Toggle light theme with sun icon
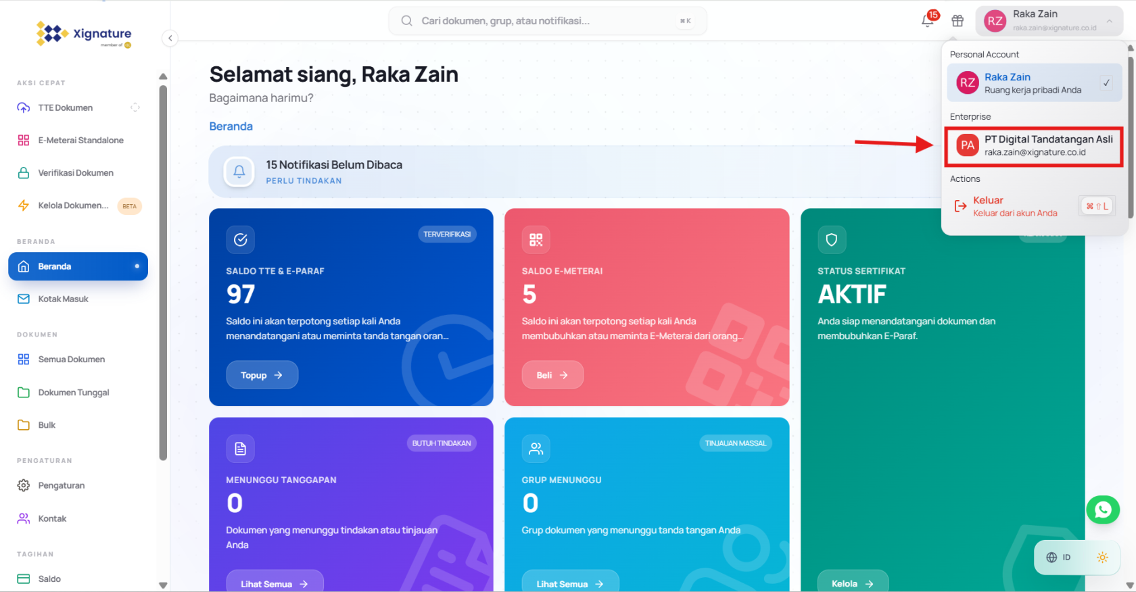Screen dimensions: 1136x592 1102,558
